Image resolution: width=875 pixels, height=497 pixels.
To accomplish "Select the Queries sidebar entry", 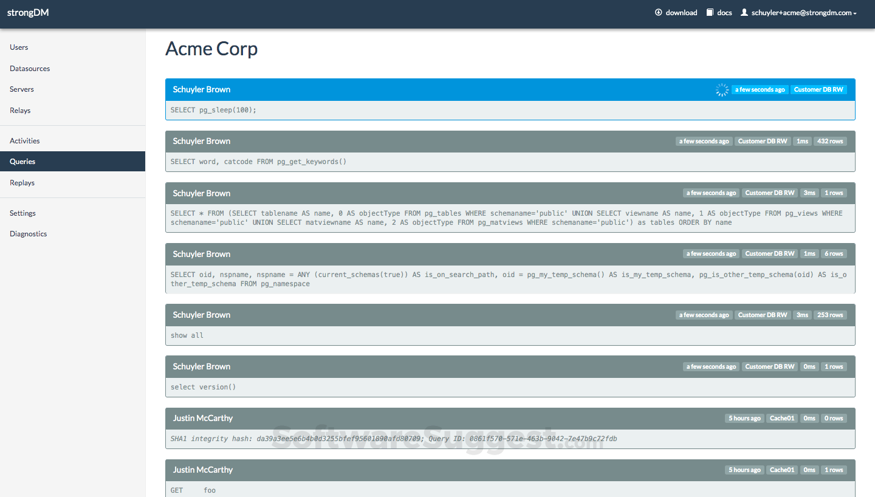I will click(22, 161).
